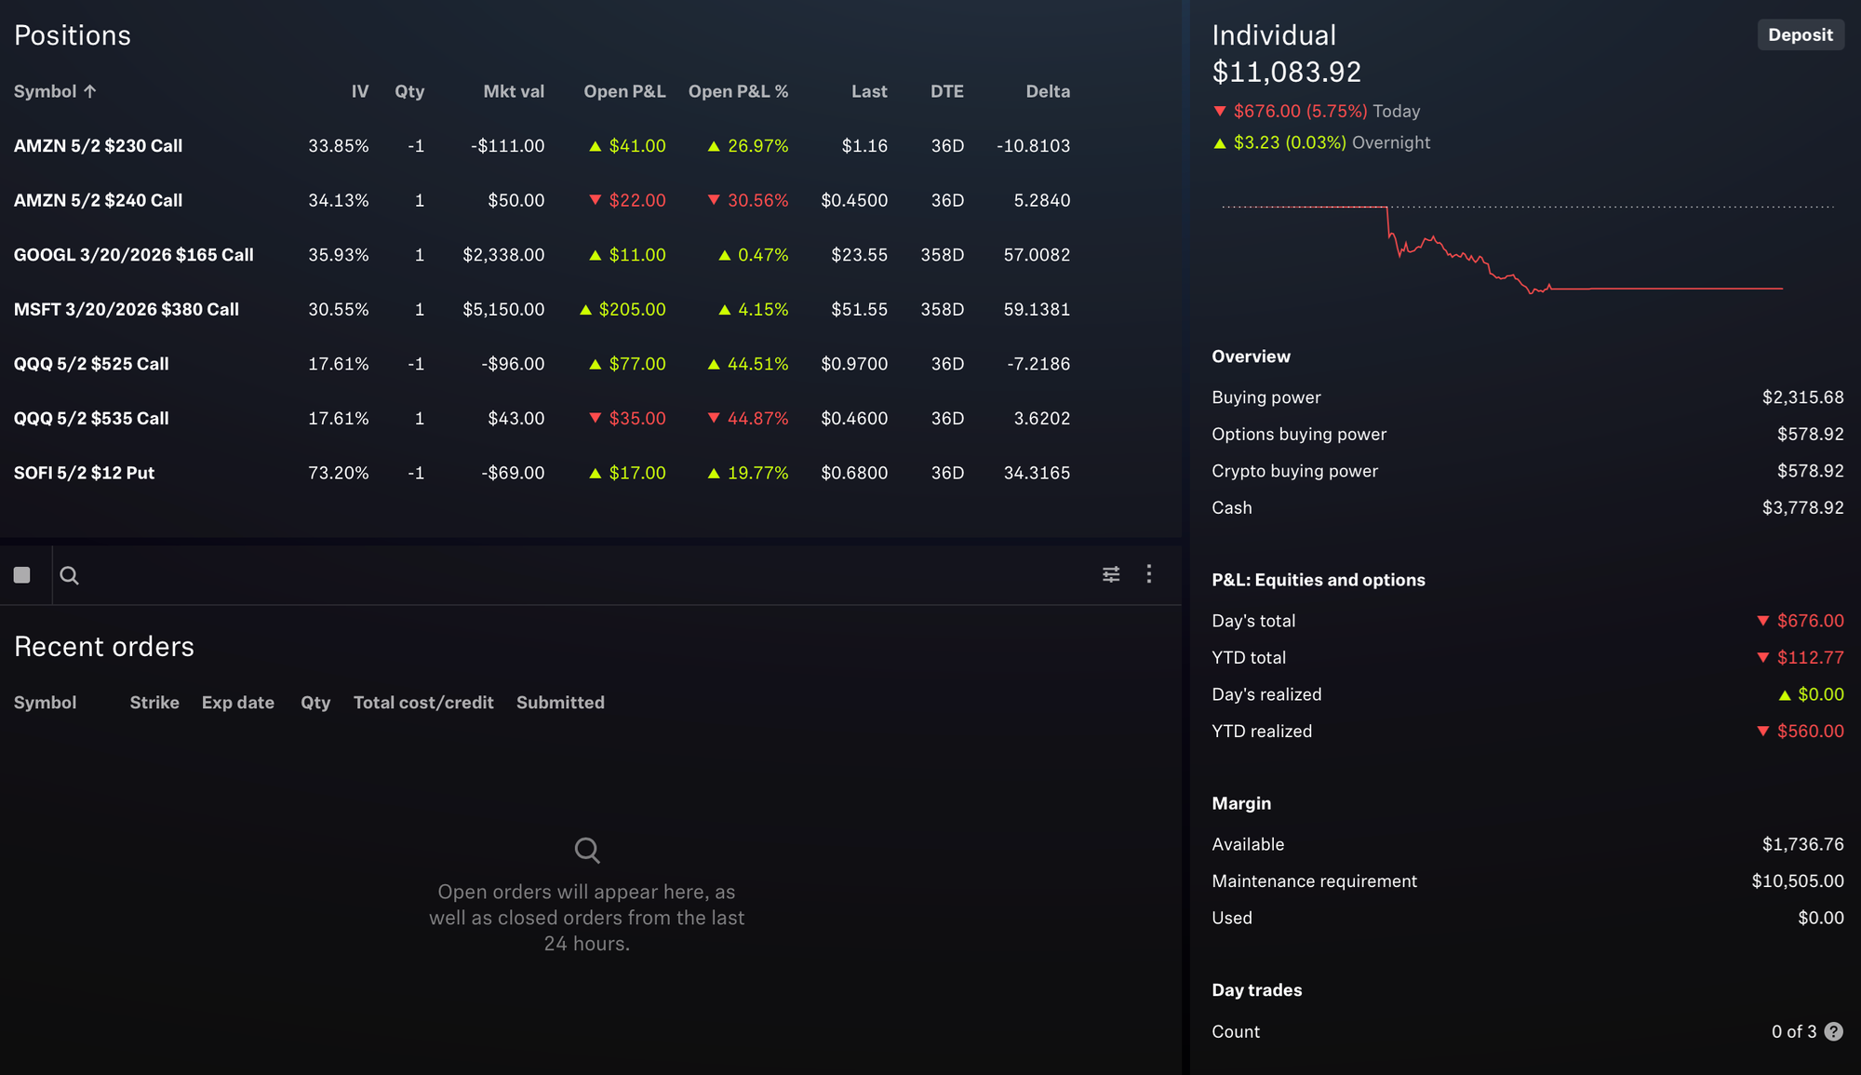
Task: Sort positions by Delta column
Action: pos(1048,91)
